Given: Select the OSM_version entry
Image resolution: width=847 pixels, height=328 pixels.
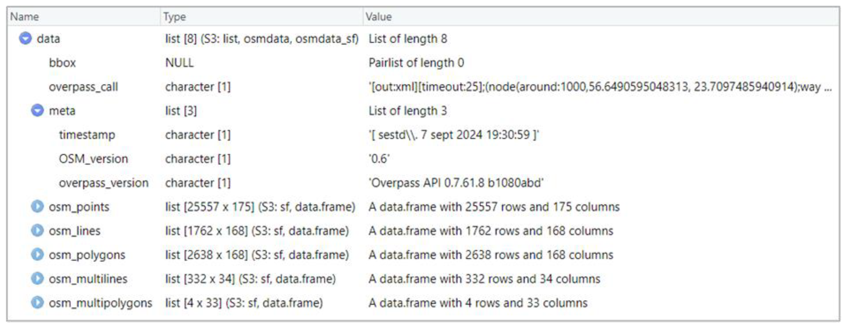Looking at the screenshot, I should pos(93,159).
